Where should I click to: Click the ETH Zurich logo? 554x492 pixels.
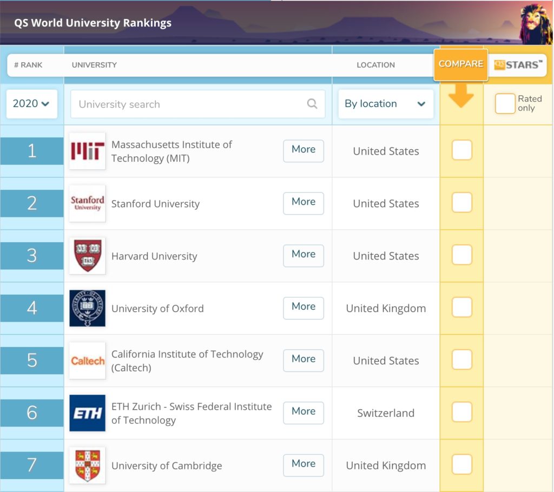tap(87, 413)
